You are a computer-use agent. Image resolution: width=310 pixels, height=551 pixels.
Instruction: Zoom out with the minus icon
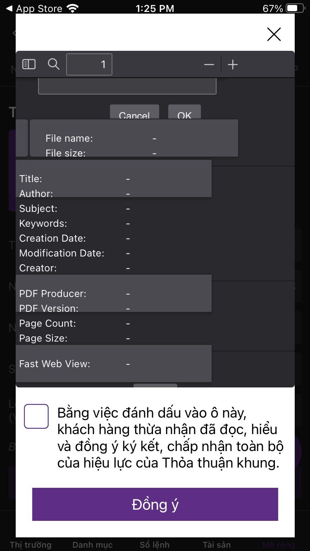pyautogui.click(x=209, y=64)
